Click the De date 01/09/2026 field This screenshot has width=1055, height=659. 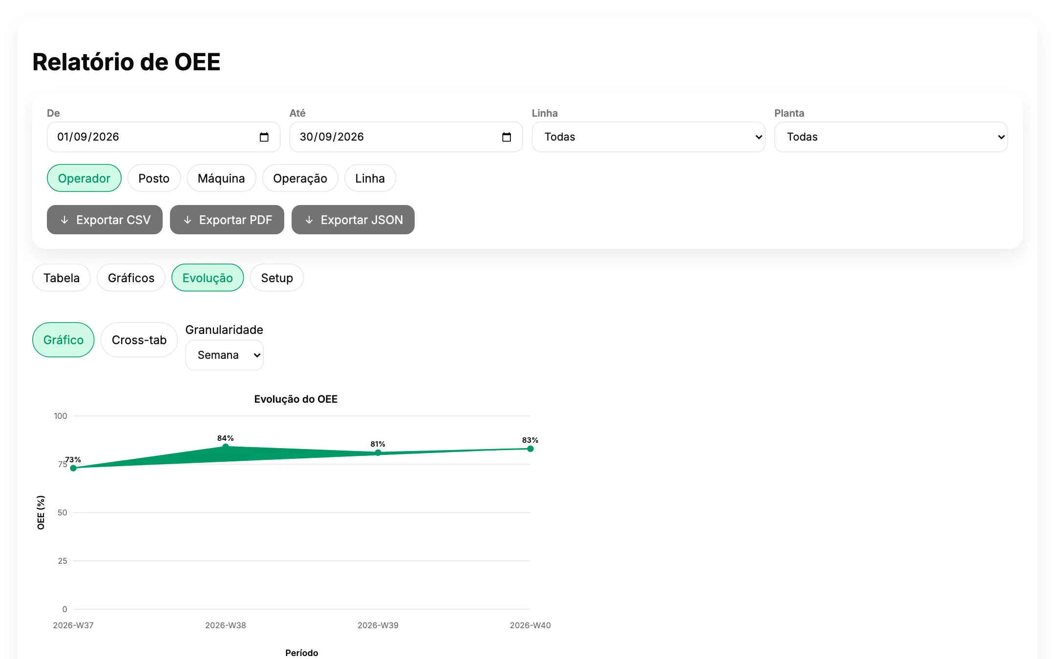point(164,137)
